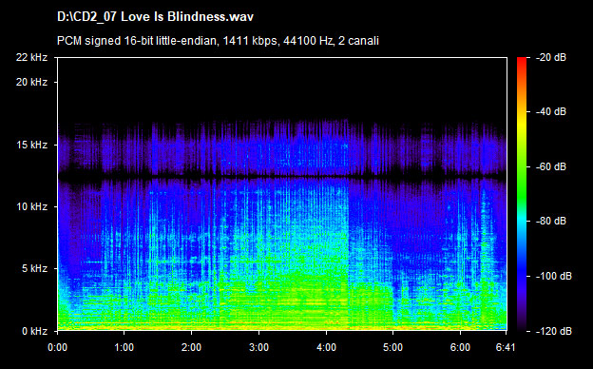Click the 0 kHz frequency axis label
The width and height of the screenshot is (593, 369).
34,331
